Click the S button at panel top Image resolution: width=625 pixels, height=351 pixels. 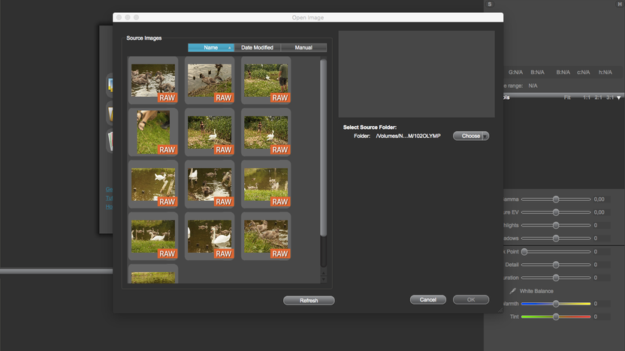[x=490, y=4]
